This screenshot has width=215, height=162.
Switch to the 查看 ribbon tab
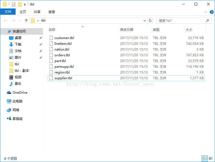tap(52, 12)
